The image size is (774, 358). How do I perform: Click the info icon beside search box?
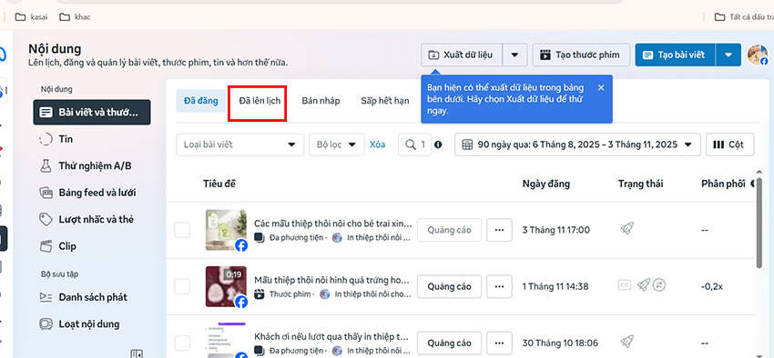pyautogui.click(x=438, y=144)
